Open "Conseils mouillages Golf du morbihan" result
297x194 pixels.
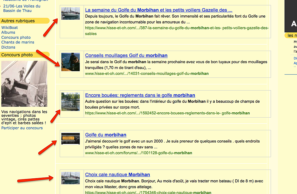point(126,55)
